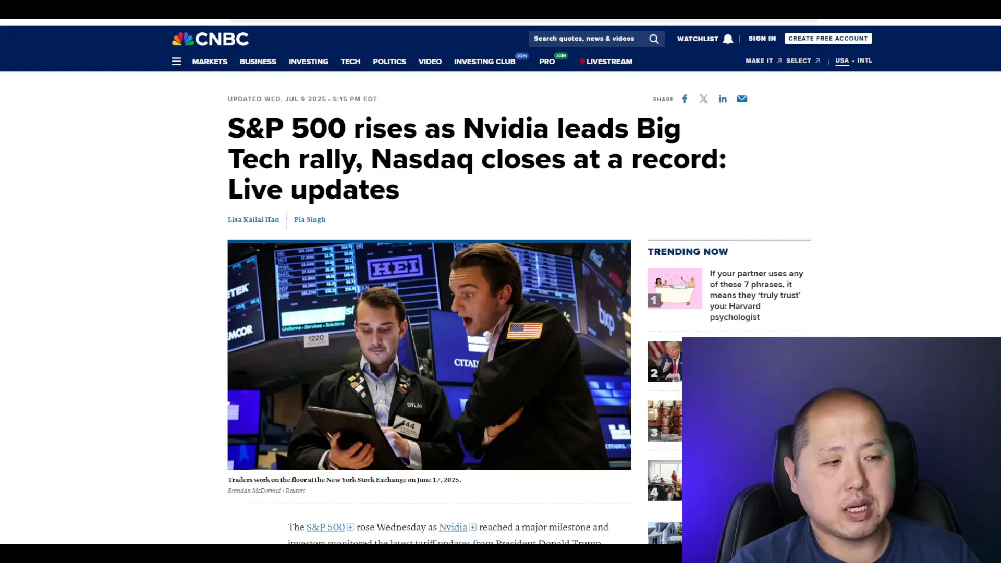Viewport: 1001px width, 563px height.
Task: Share article via email icon
Action: pos(742,99)
